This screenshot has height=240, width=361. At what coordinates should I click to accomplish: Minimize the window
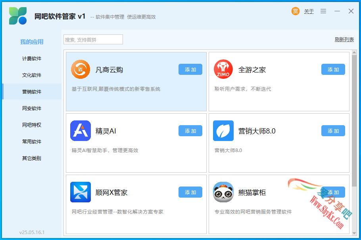coord(337,11)
